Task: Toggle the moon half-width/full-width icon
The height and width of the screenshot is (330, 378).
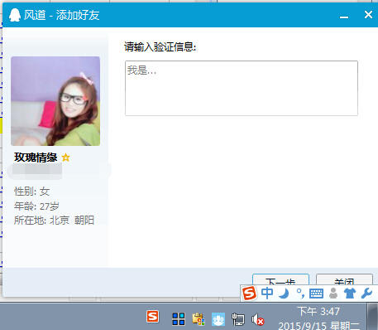Action: point(284,294)
